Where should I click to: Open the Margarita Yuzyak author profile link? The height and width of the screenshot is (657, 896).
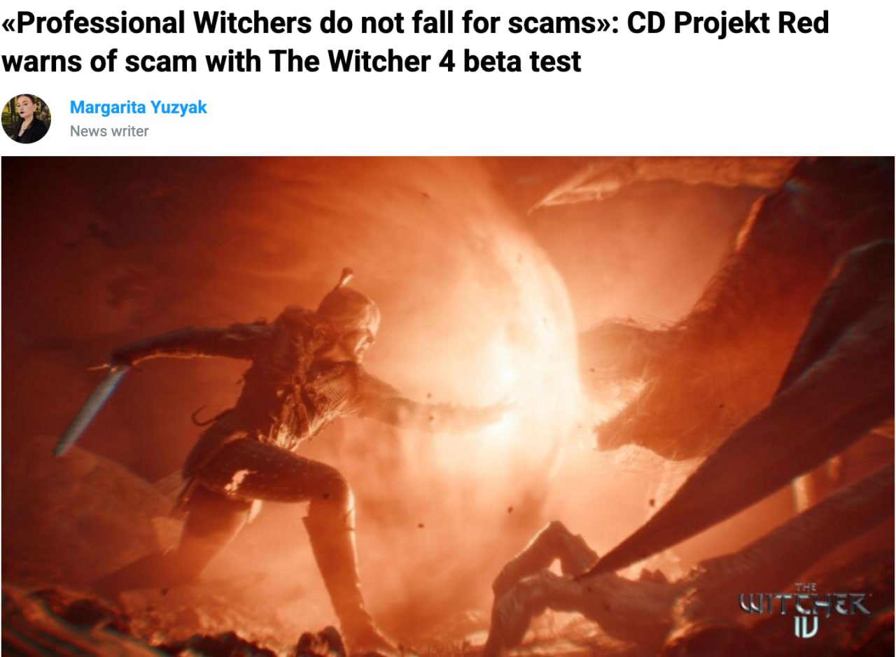[x=139, y=108]
